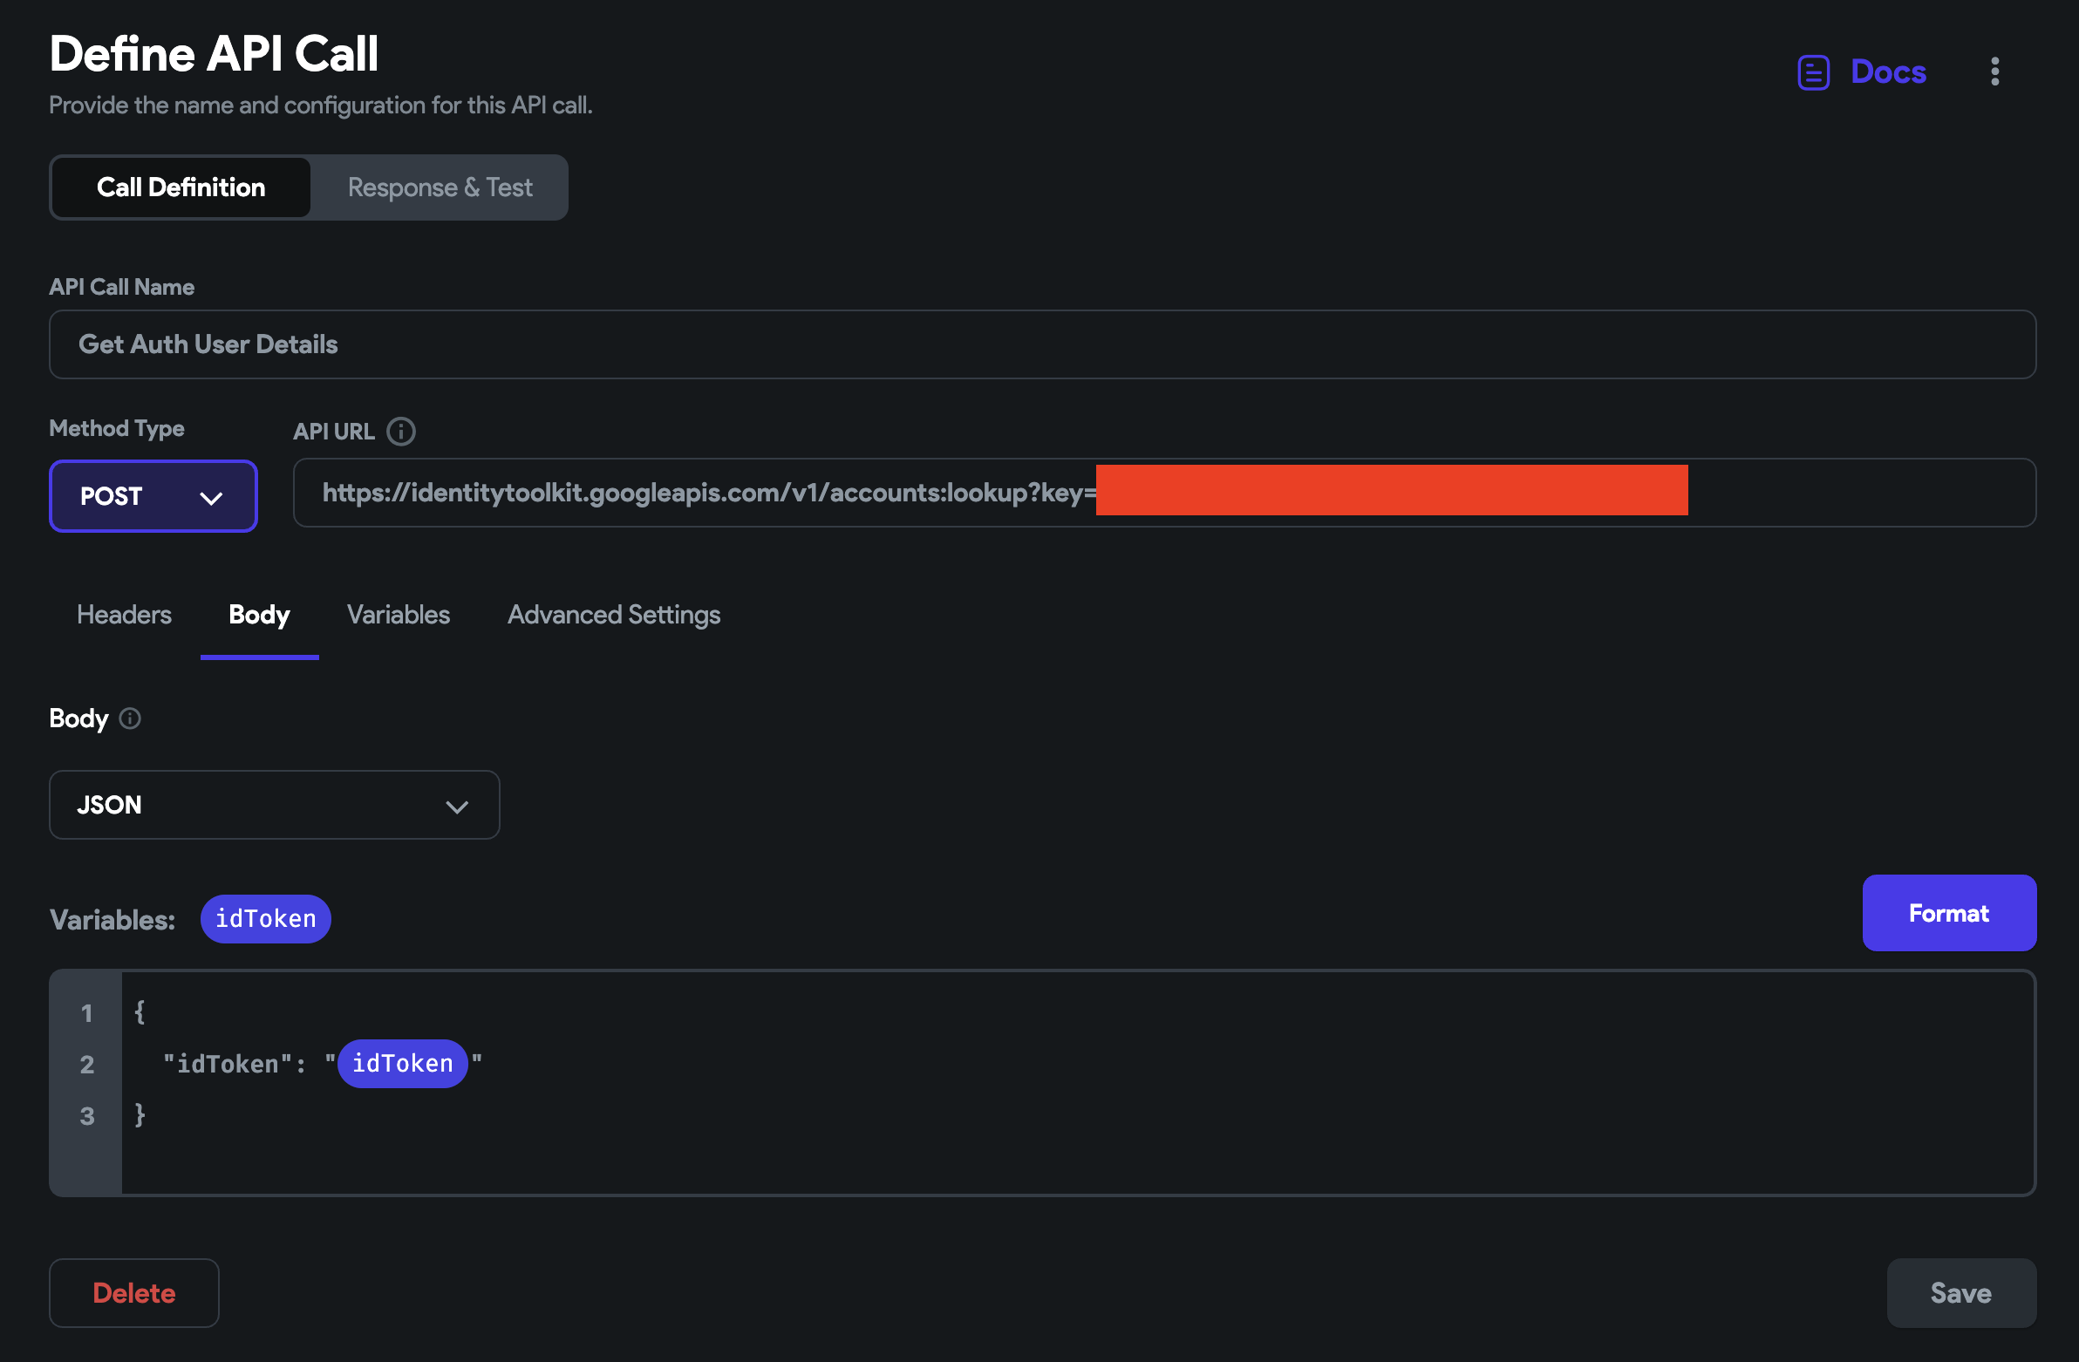
Task: Click the Docs document icon
Action: tap(1813, 72)
